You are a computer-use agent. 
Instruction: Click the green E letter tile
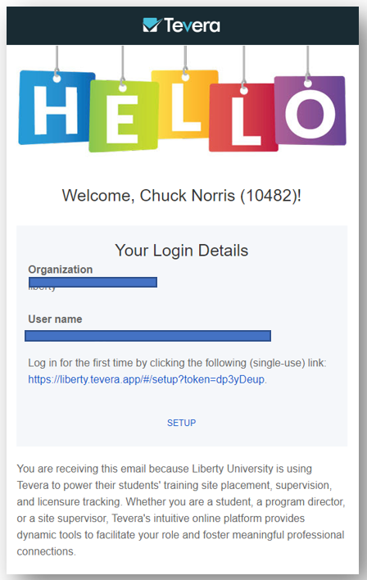124,116
